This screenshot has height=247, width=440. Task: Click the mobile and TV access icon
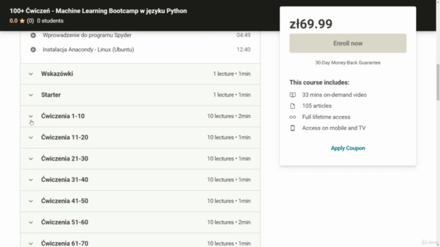pyautogui.click(x=292, y=128)
